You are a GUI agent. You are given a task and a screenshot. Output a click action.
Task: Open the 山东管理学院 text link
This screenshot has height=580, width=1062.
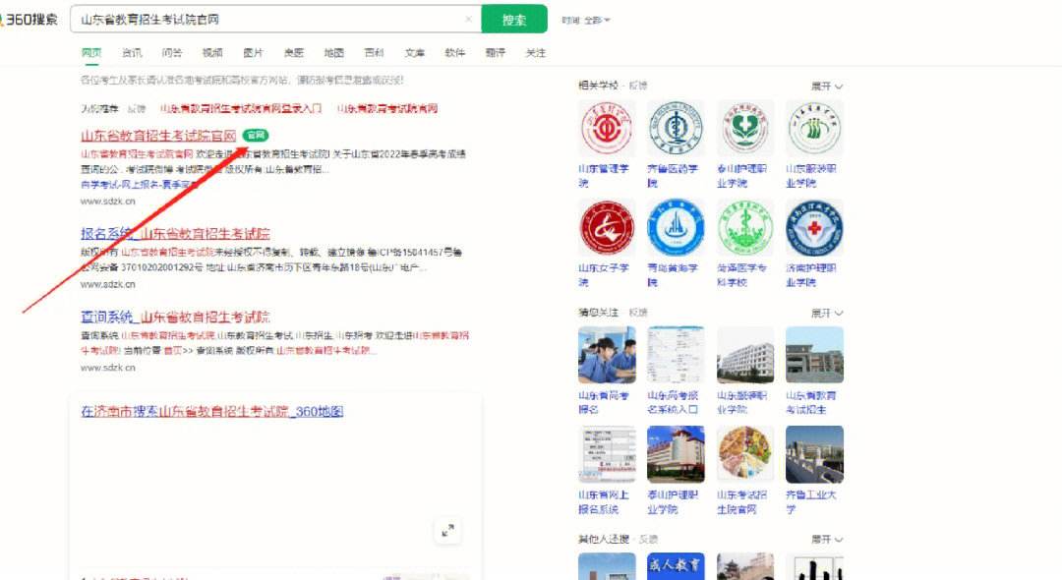pos(604,176)
